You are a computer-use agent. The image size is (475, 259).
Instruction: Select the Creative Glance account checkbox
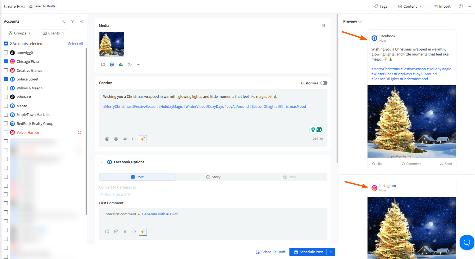pyautogui.click(x=6, y=70)
